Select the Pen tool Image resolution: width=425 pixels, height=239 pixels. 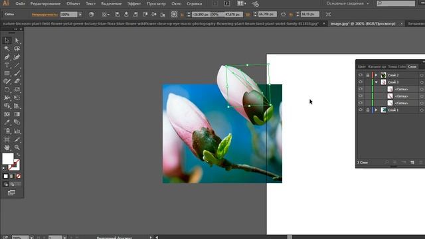tap(7, 57)
